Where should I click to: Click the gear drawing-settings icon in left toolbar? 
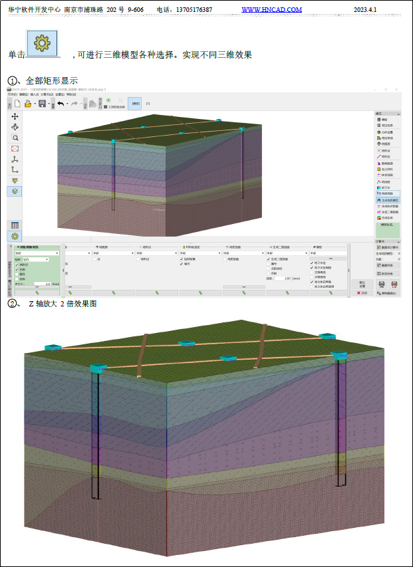[x=15, y=237]
